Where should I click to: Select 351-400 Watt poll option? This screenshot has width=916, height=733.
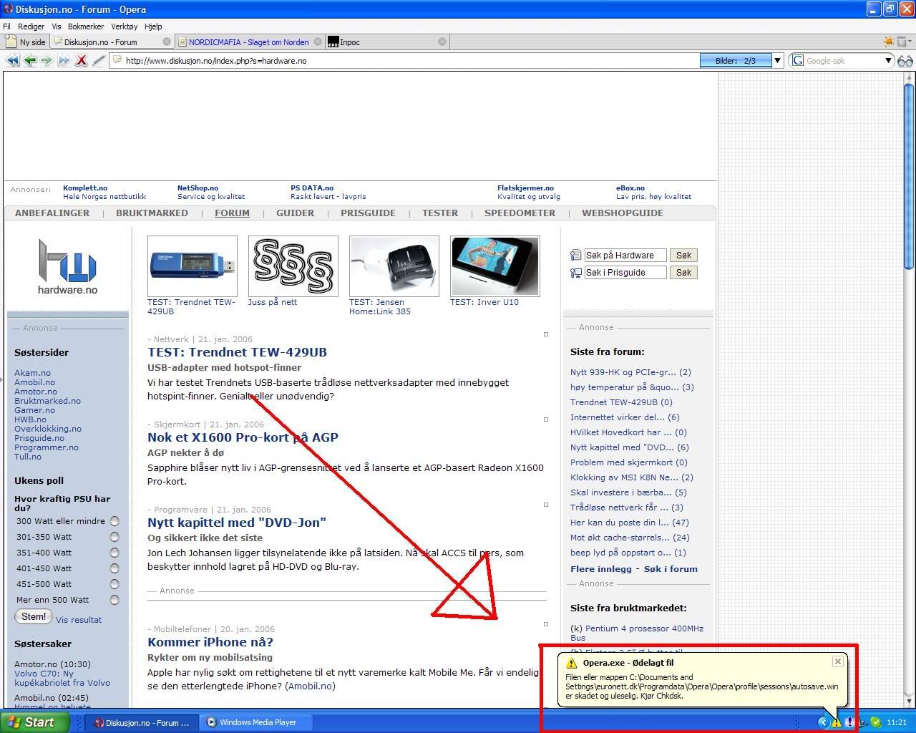(114, 553)
